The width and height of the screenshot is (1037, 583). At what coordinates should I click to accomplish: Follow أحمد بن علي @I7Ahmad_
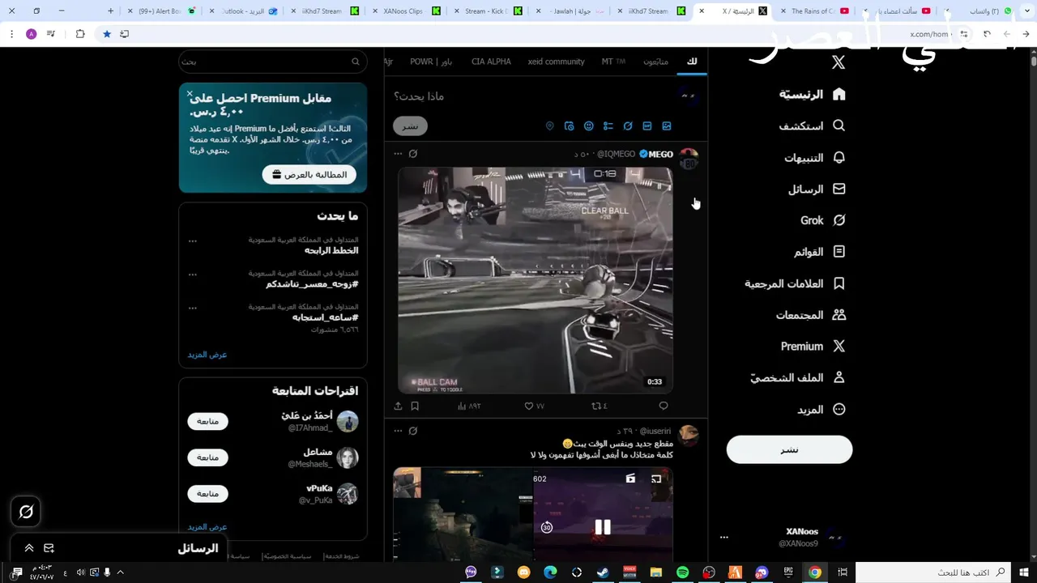pyautogui.click(x=208, y=422)
